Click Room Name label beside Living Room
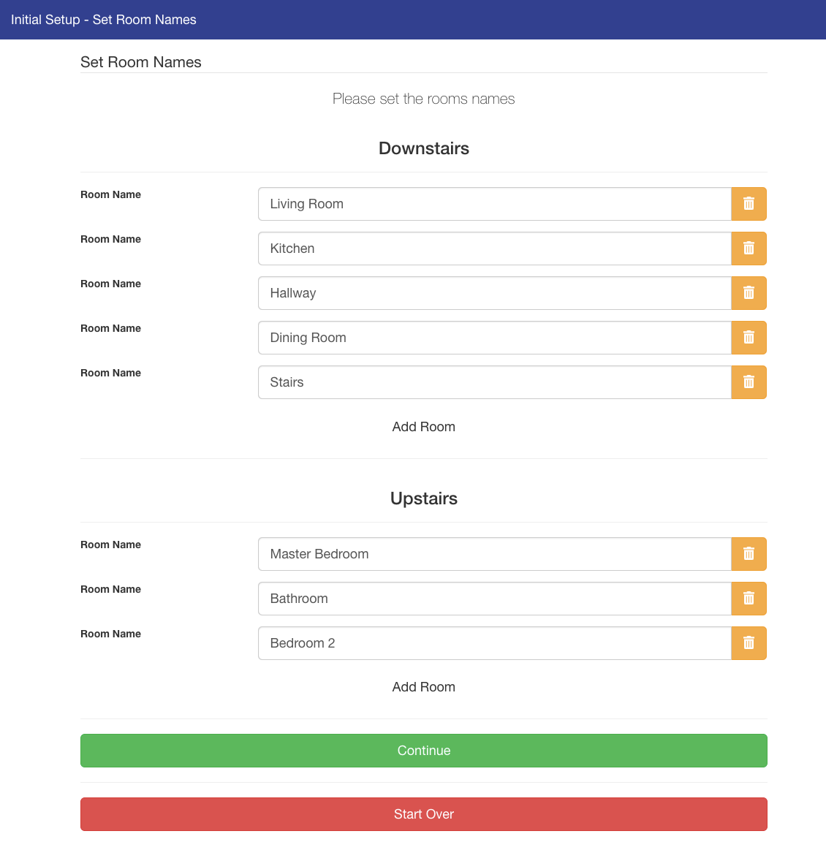826x842 pixels. click(x=110, y=194)
